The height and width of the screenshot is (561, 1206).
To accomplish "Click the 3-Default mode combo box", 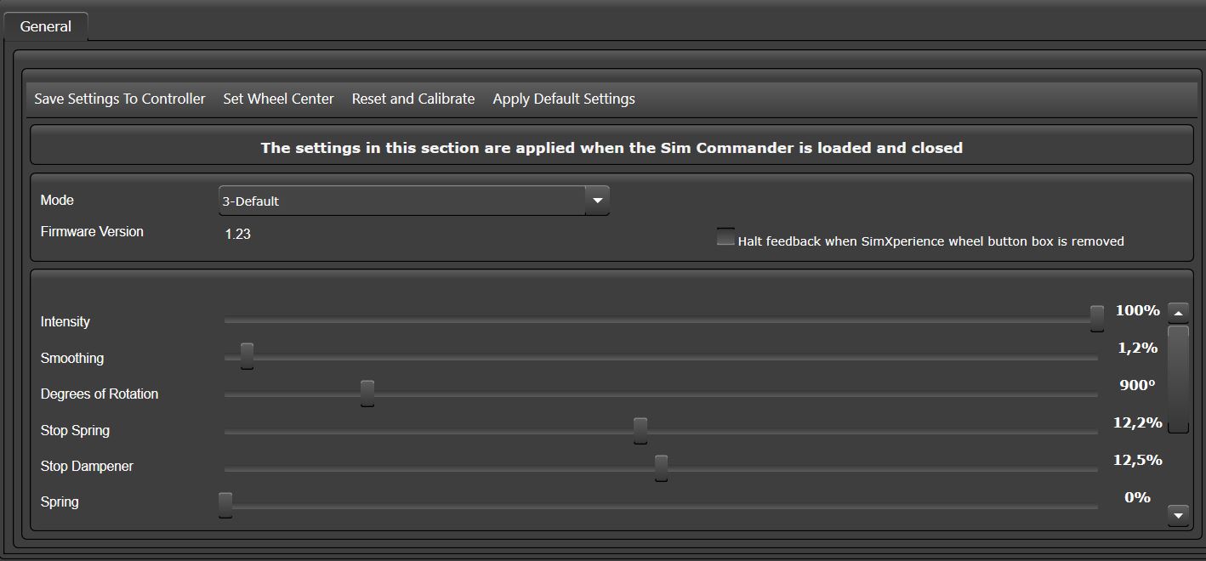I will 401,201.
